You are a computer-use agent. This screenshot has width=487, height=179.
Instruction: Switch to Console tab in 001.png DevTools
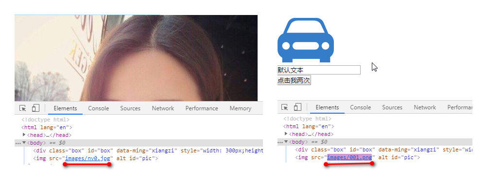[x=360, y=107]
